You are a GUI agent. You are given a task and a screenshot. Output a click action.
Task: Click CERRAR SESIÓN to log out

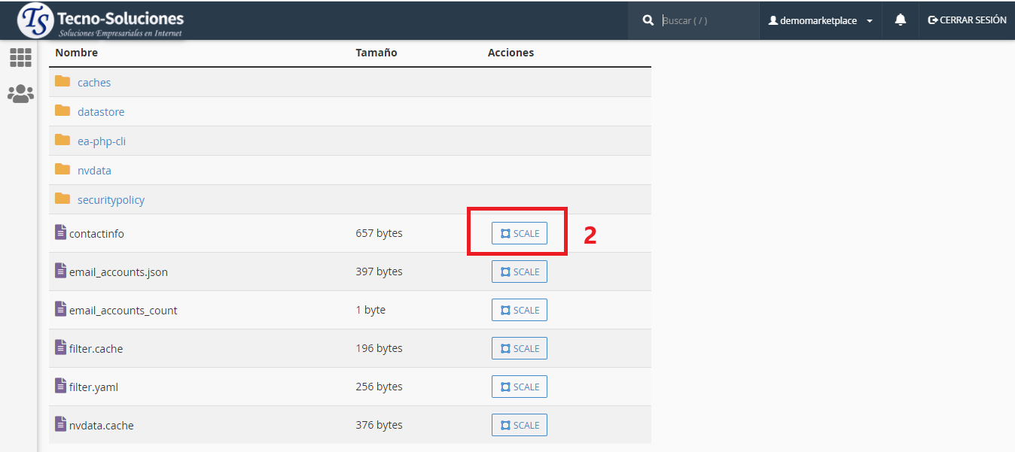[x=967, y=20]
